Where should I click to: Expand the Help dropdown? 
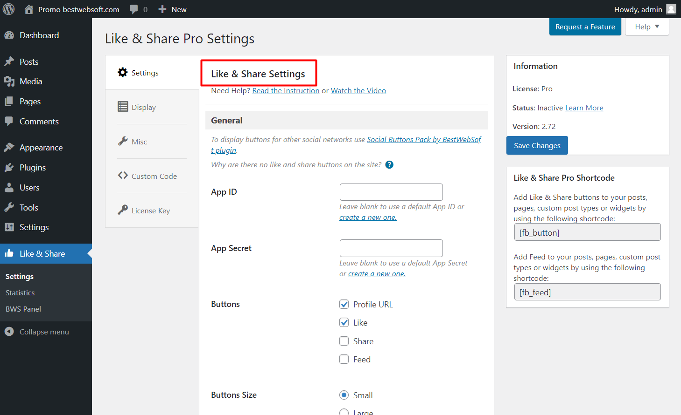coord(647,27)
